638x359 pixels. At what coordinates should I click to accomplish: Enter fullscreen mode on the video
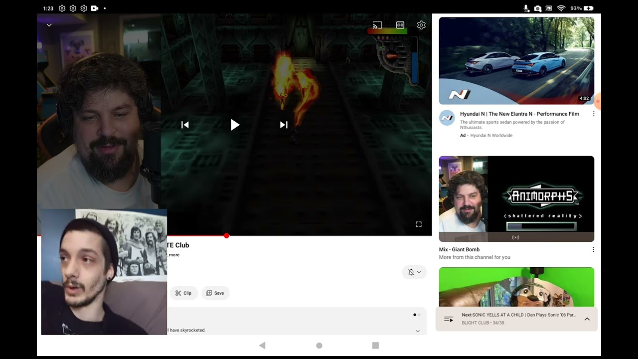pyautogui.click(x=419, y=224)
